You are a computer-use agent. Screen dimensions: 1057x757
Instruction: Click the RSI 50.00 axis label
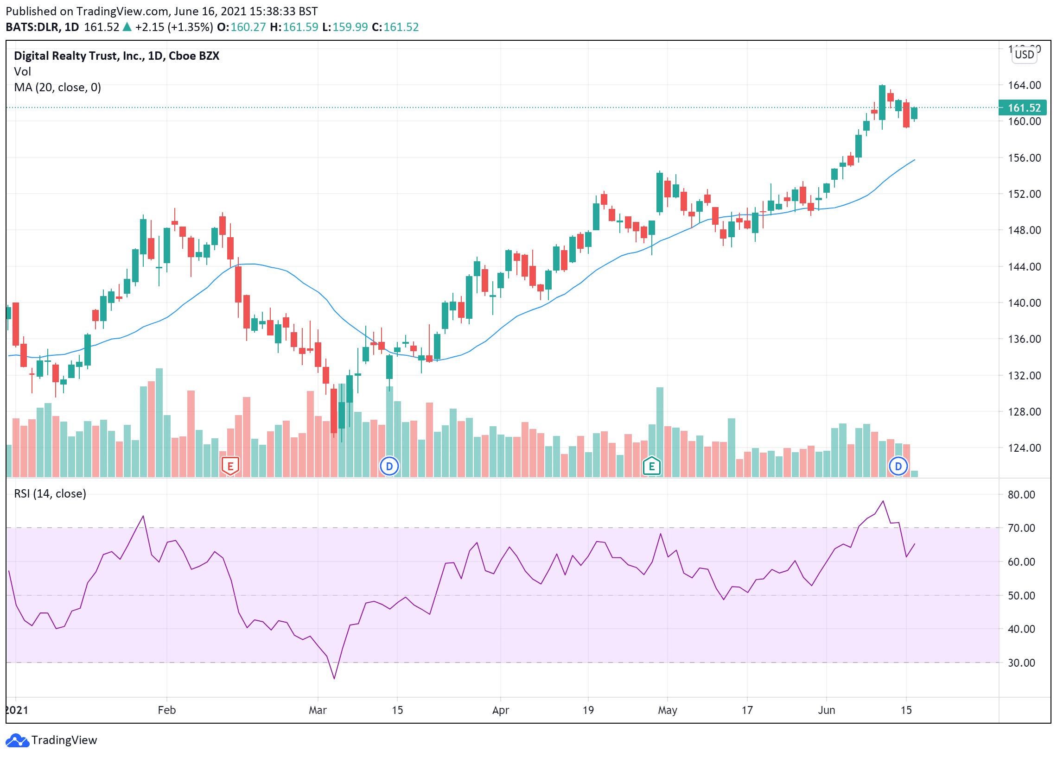tap(1021, 596)
